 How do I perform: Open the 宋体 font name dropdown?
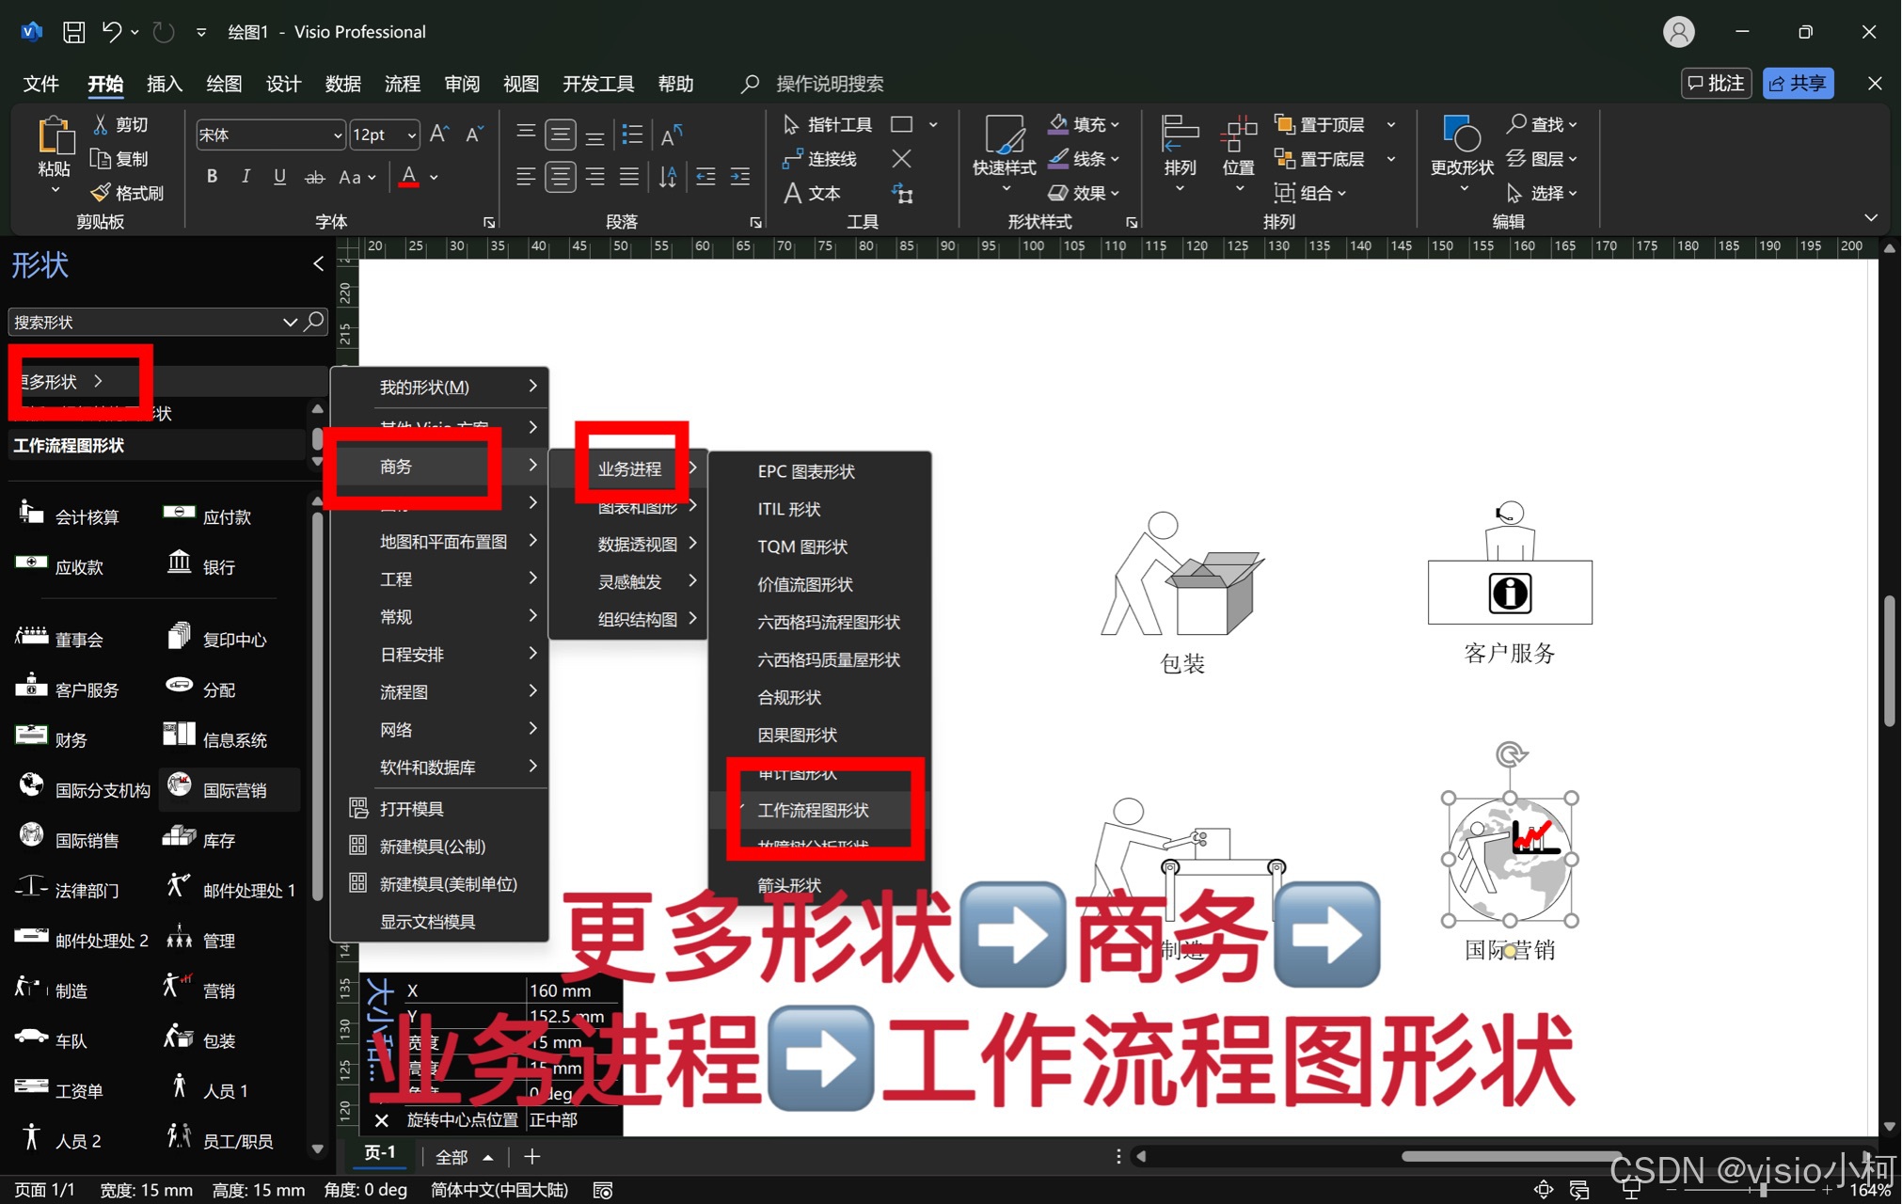tap(338, 135)
